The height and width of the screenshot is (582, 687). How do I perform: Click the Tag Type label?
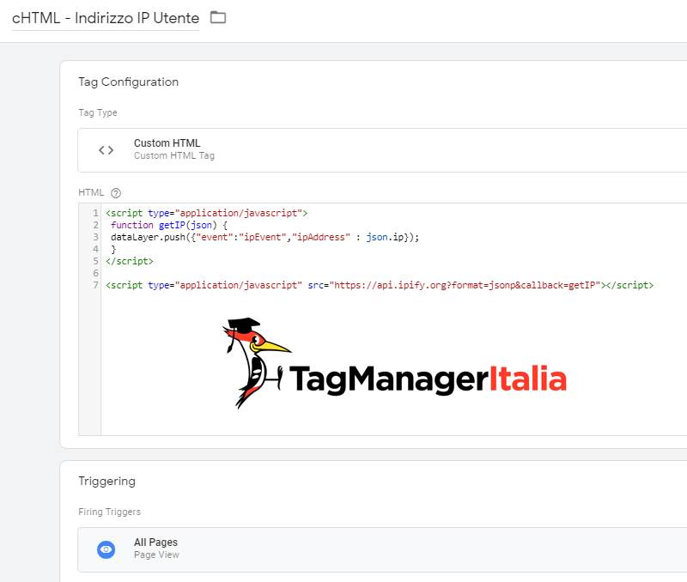pos(98,112)
